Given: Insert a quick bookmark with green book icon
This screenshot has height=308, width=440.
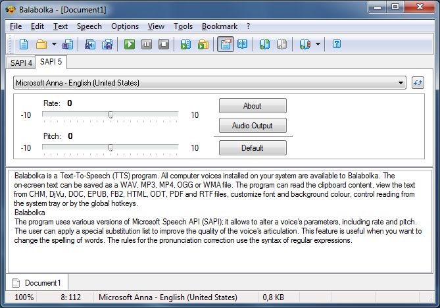Looking at the screenshot, I should [x=264, y=44].
